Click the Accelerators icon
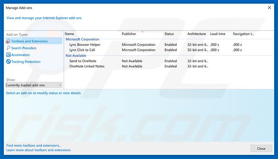 (x=8, y=55)
